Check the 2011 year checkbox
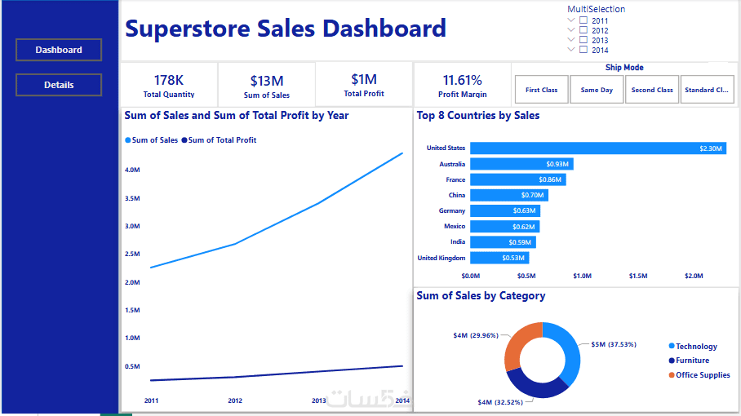 point(583,20)
